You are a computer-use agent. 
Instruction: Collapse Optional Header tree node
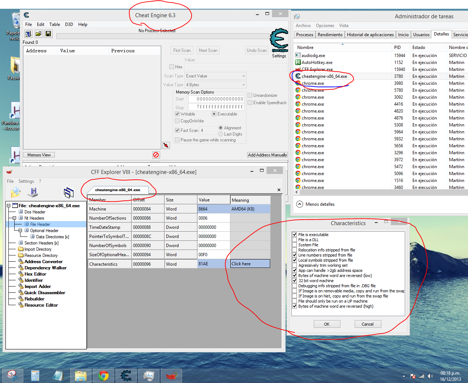coord(20,231)
